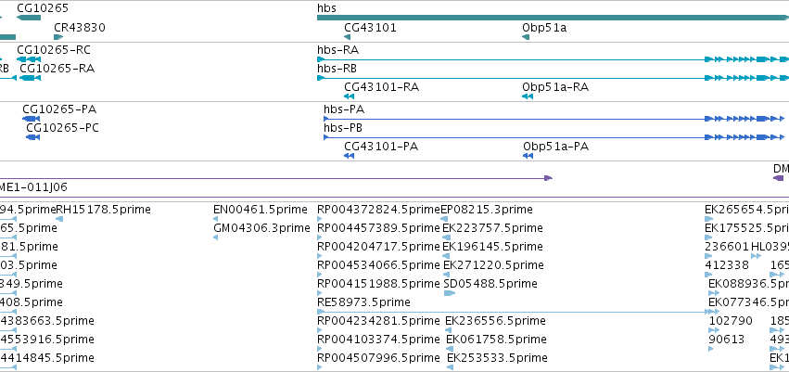
Task: Select the CG43101-RA transcript glyph
Action: tap(350, 96)
